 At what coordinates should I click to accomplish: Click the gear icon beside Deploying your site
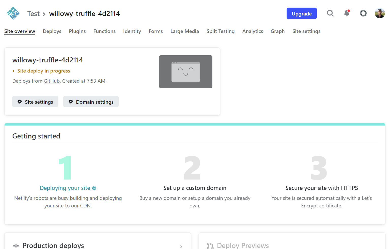(94, 188)
